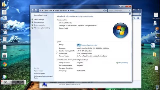Open the Cygwin Terminal desktop shortcut
This screenshot has width=160, height=90.
[157, 37]
